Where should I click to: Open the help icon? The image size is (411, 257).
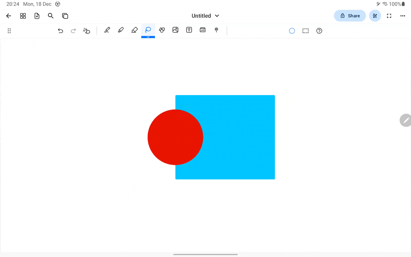[319, 31]
